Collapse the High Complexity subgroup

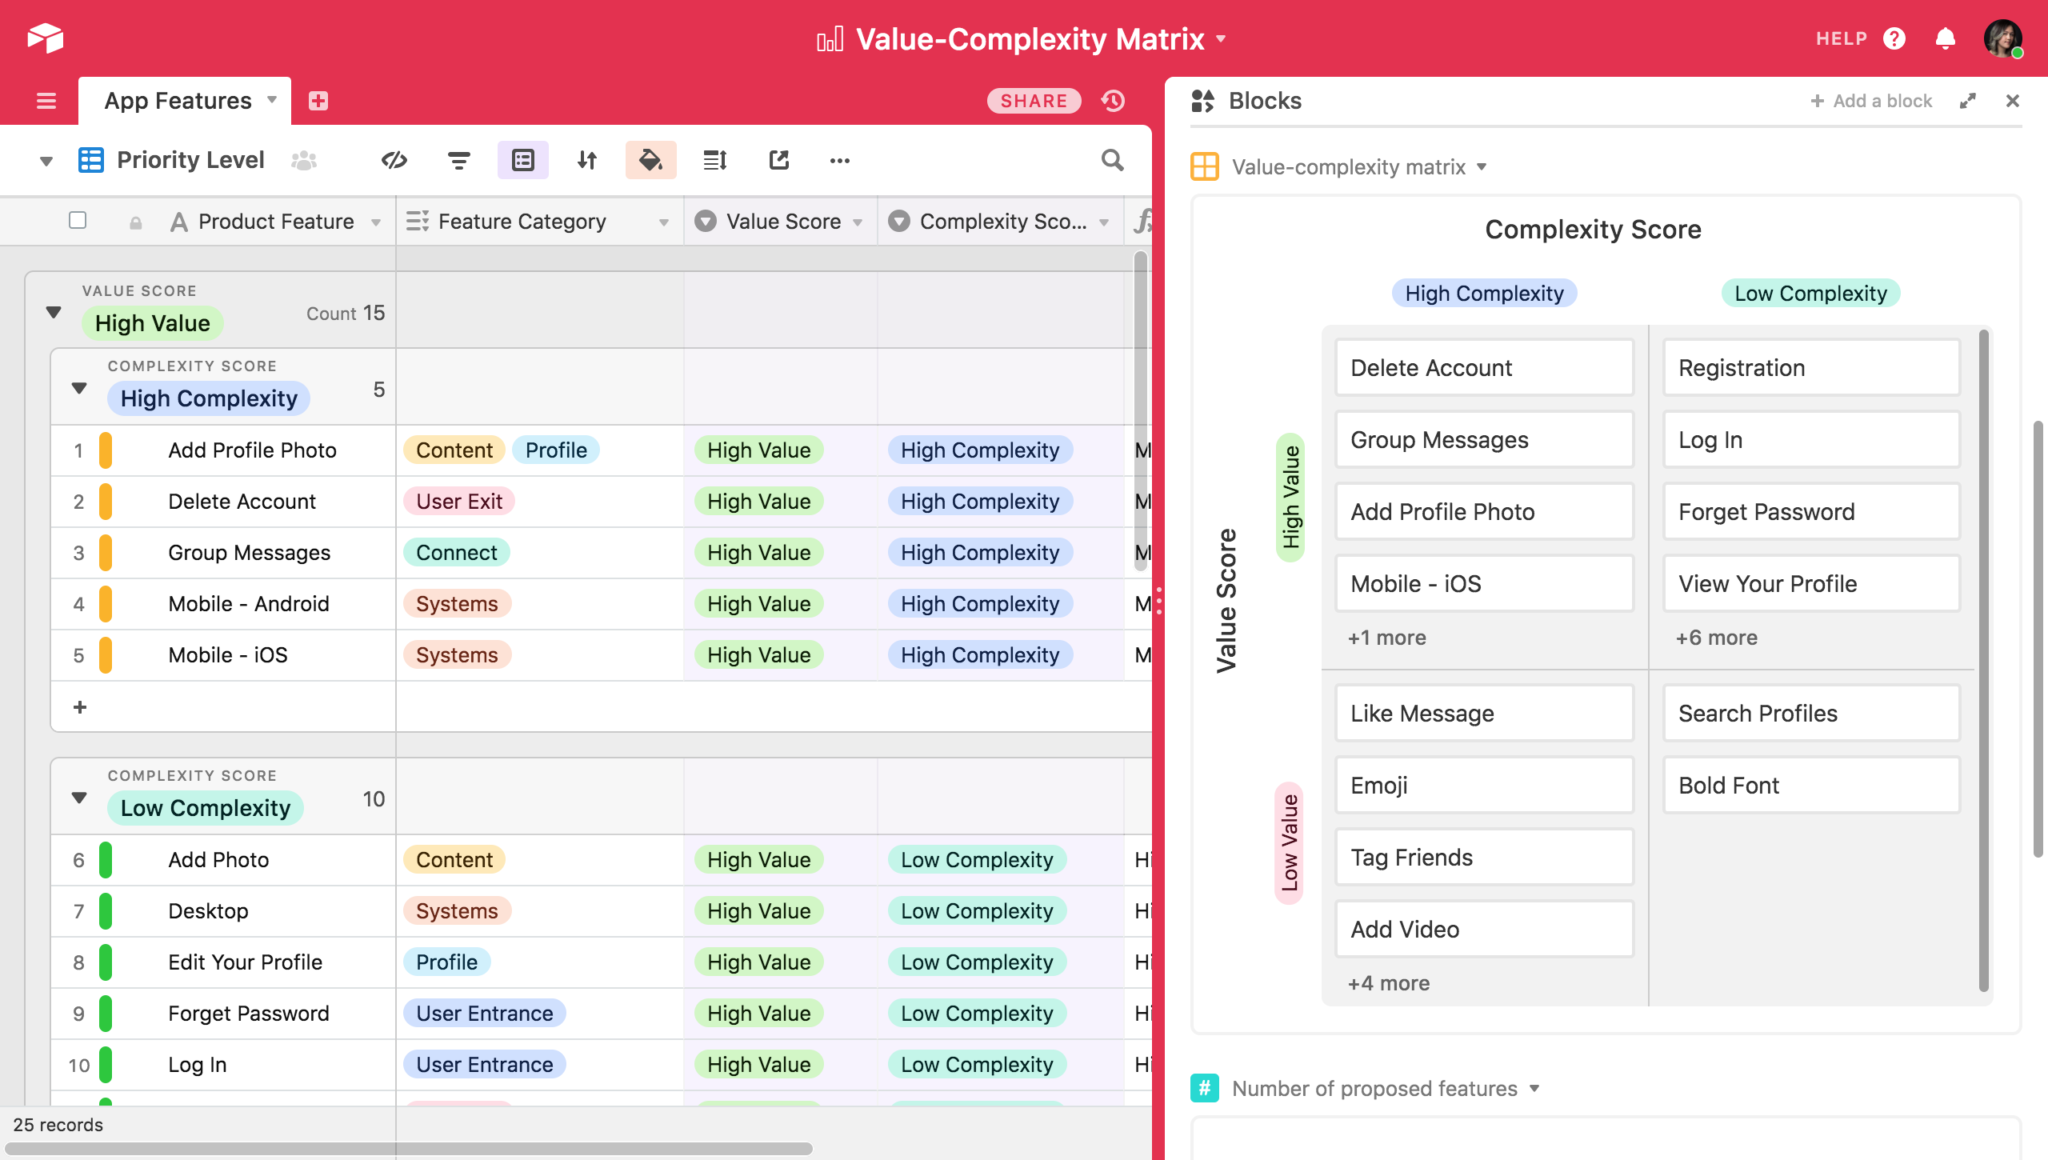click(x=79, y=388)
